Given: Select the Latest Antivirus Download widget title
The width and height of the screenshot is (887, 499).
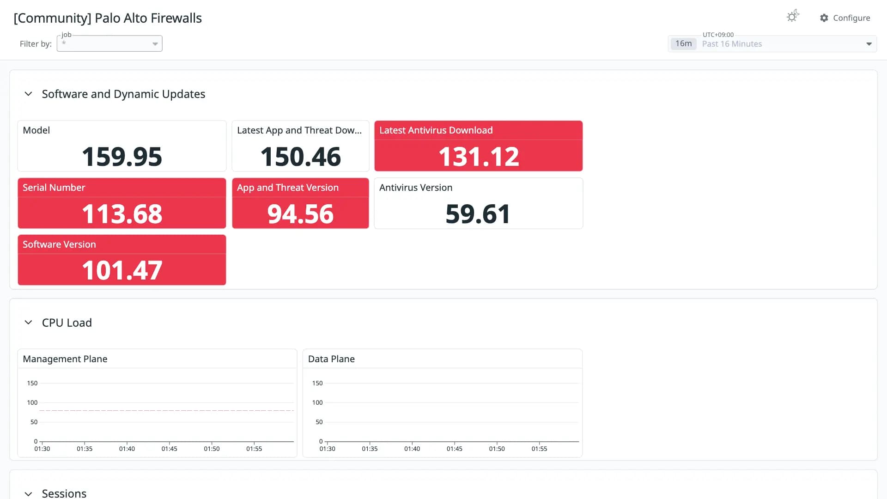Looking at the screenshot, I should (x=436, y=130).
